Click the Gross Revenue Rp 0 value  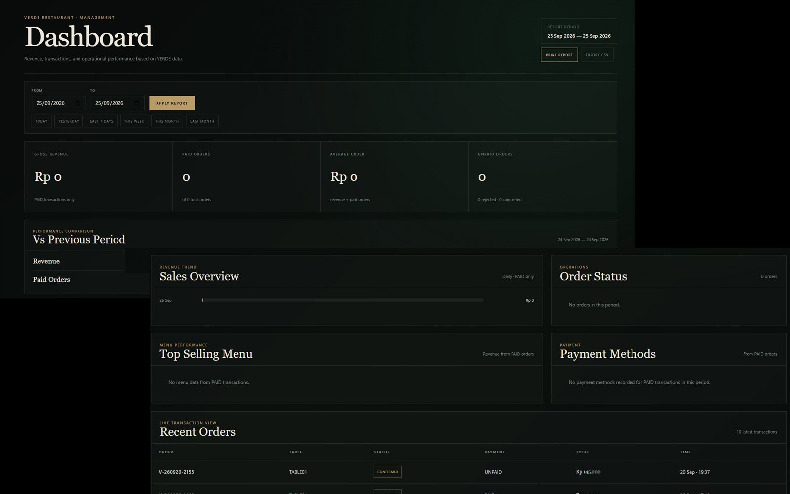(x=48, y=177)
